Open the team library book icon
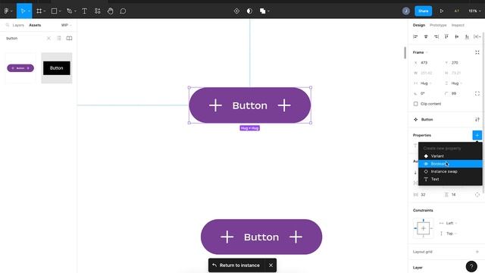Viewport: 485px width, 273px height. tap(69, 39)
